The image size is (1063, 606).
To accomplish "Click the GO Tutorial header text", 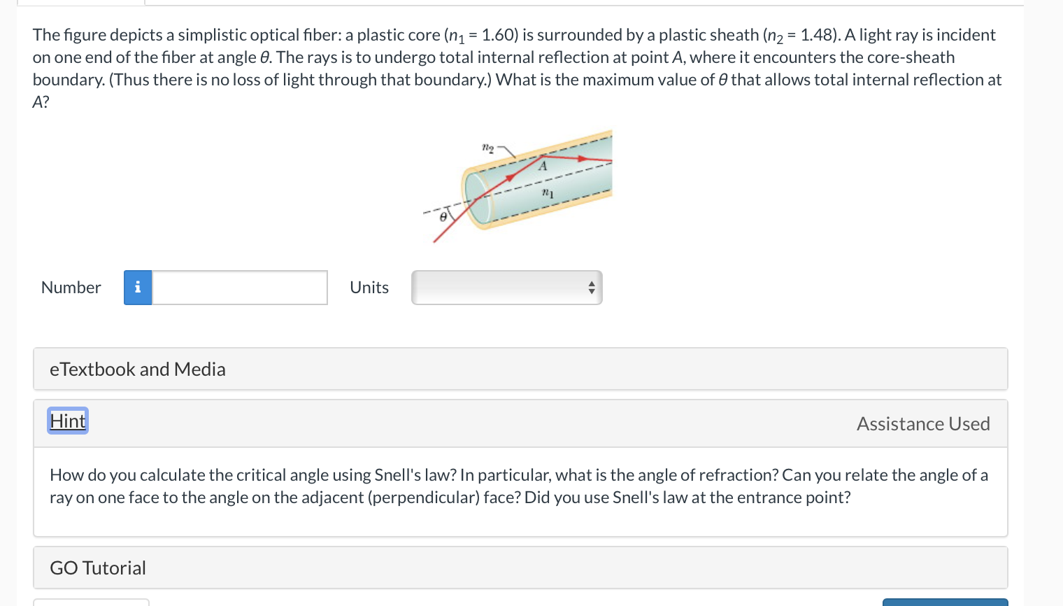I will (x=97, y=568).
